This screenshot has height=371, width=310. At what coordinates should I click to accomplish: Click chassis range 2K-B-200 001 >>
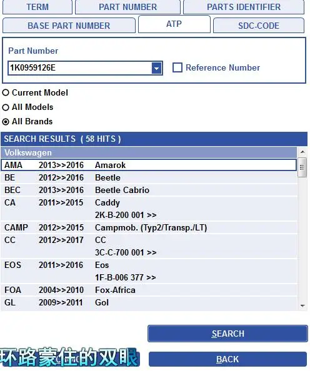126,215
